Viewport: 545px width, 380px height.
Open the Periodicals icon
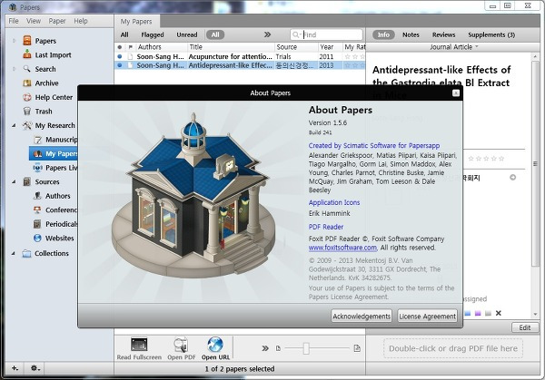(37, 224)
